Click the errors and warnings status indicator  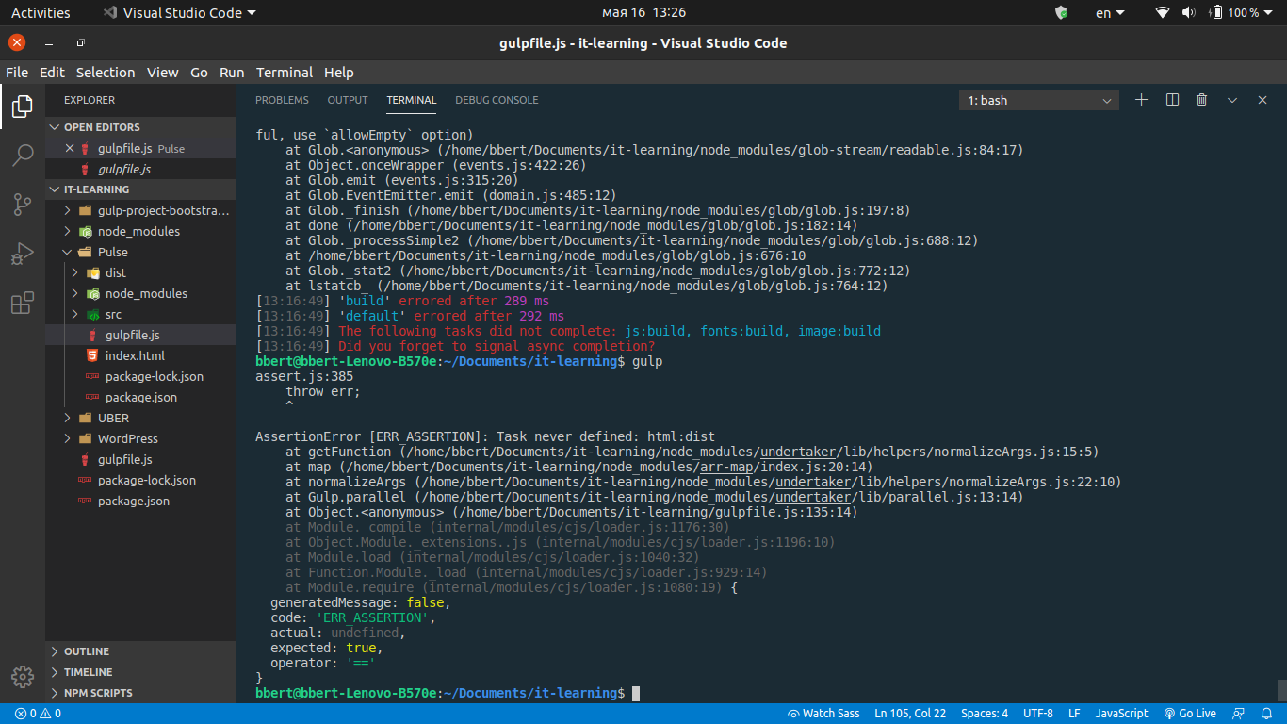pos(38,714)
